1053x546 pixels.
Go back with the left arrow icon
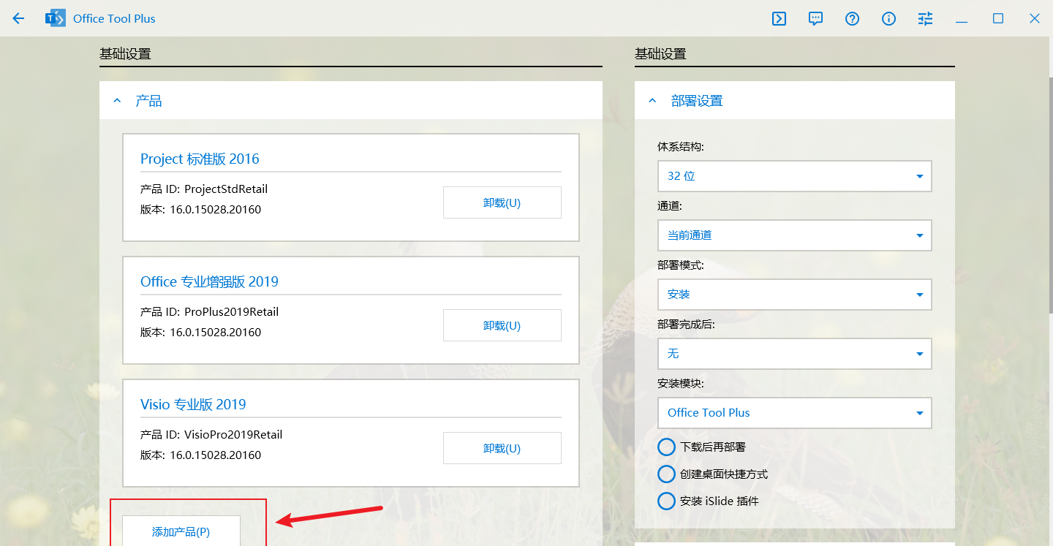tap(18, 18)
